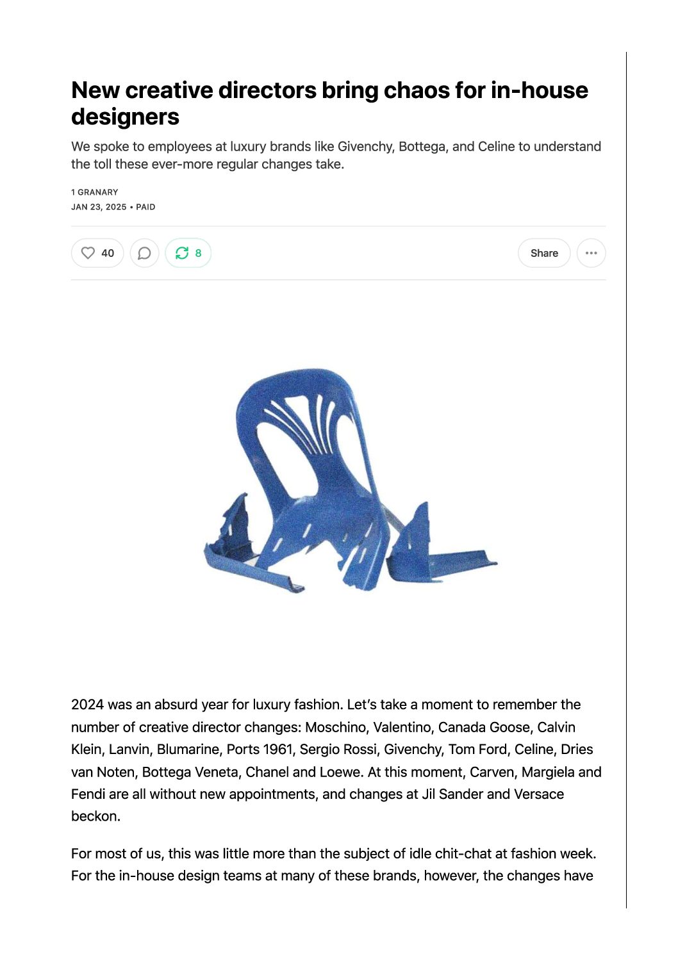
Task: Click the word "beckon." ending the first paragraph
Action: tap(96, 816)
